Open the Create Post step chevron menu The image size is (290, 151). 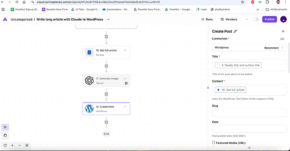point(125,107)
